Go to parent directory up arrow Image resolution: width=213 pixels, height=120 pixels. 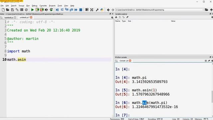click(211, 10)
